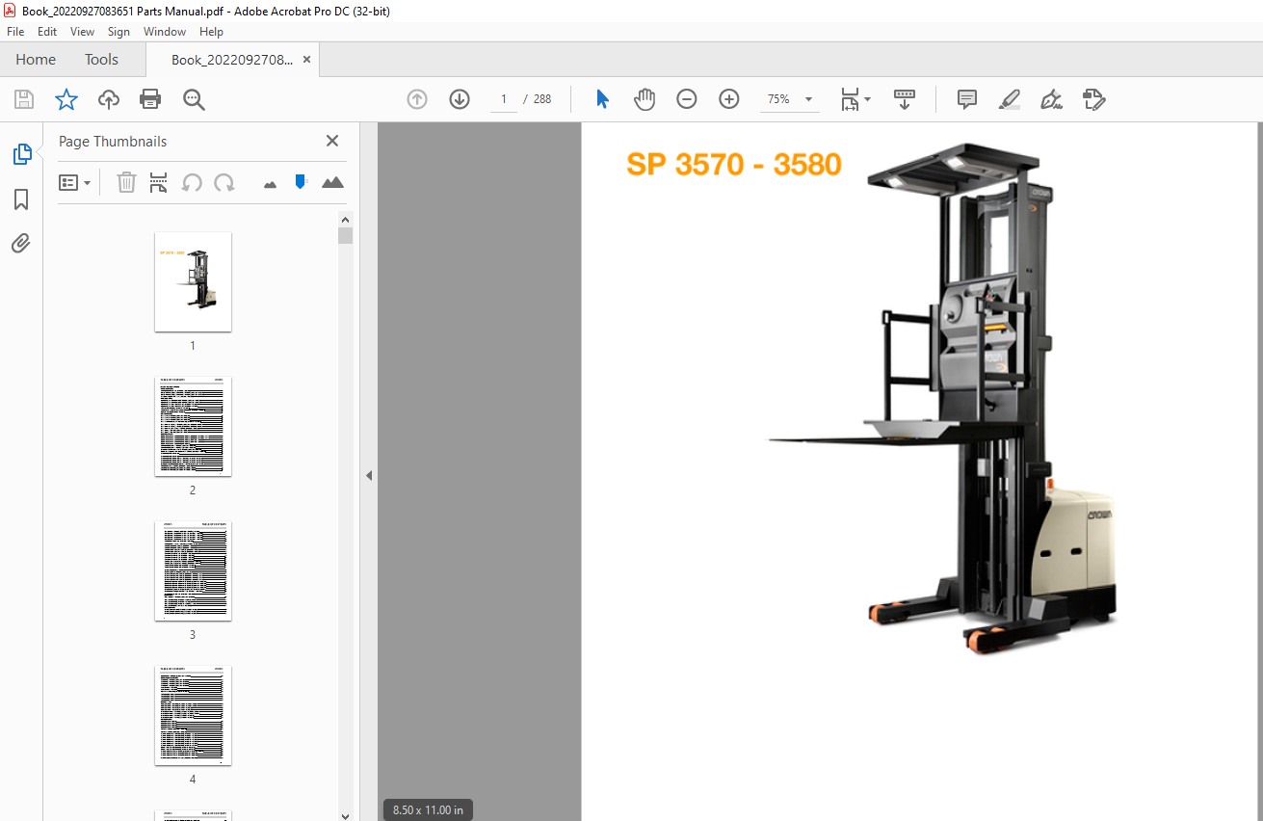
Task: Close the Page Thumbnails panel
Action: point(332,141)
